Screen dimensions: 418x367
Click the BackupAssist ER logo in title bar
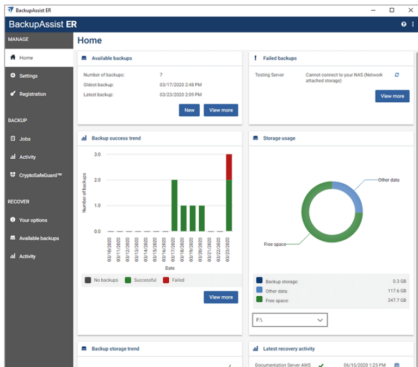[x=10, y=10]
